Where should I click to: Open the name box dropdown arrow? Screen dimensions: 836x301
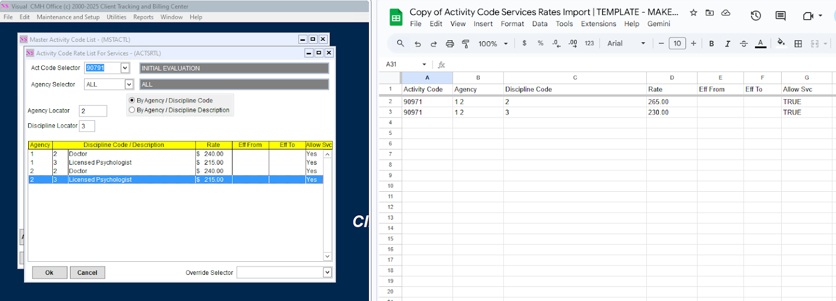click(424, 64)
